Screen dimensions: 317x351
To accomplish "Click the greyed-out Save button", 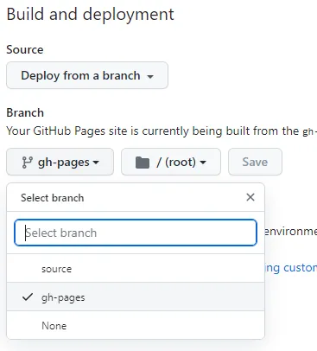I will 255,162.
